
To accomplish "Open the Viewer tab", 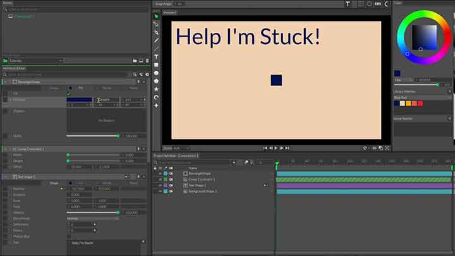I will coord(169,13).
